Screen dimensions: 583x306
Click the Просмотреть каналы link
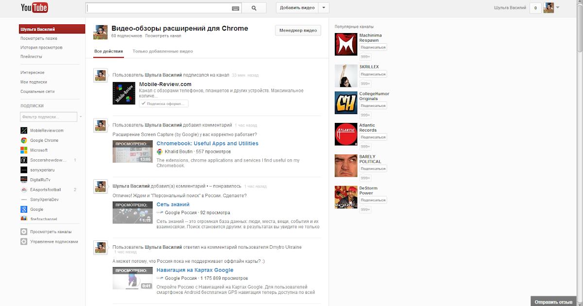(x=51, y=232)
